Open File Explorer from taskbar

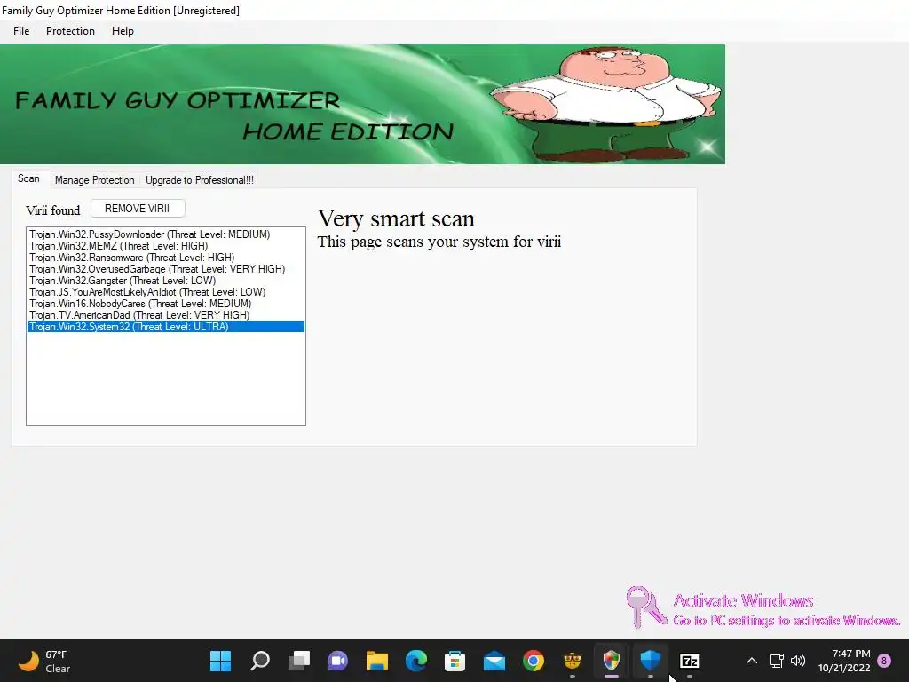coord(376,661)
